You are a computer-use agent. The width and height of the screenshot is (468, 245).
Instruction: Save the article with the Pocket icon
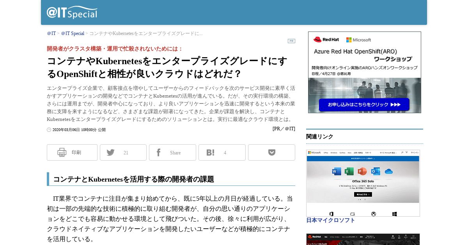point(272,152)
